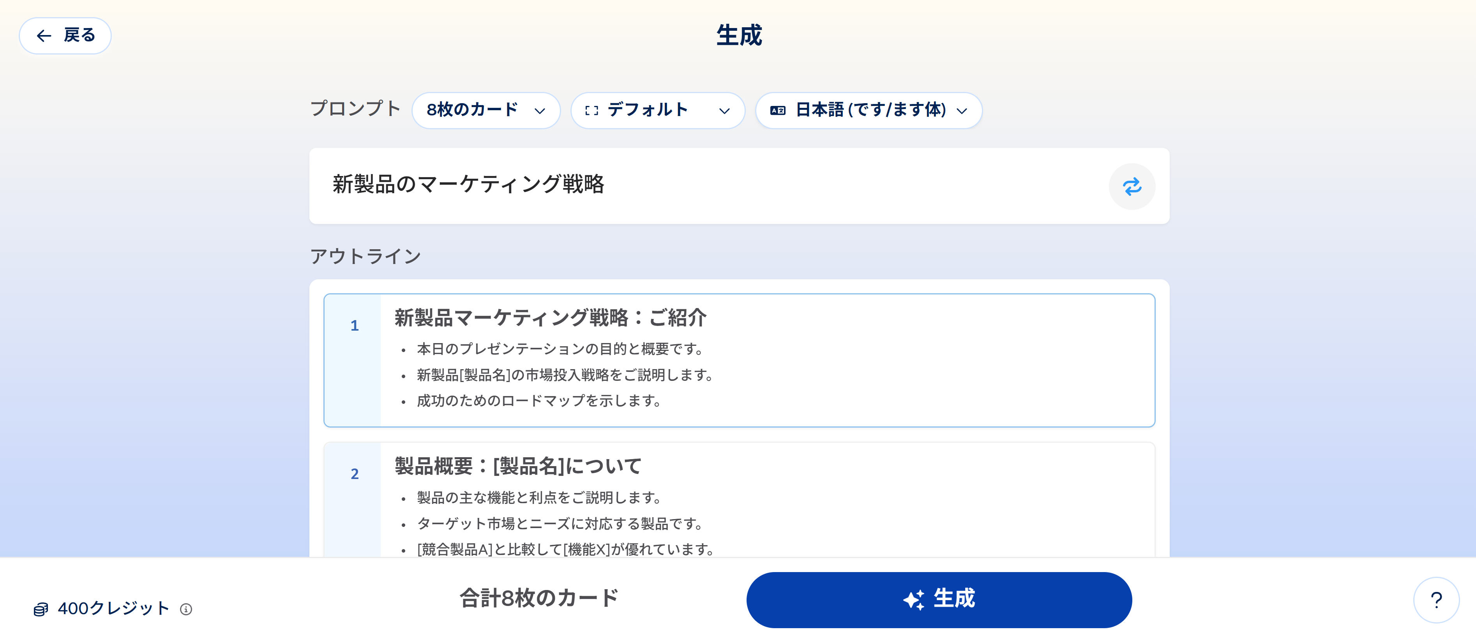This screenshot has height=634, width=1476.
Task: Open the help question mark button
Action: pyautogui.click(x=1436, y=600)
